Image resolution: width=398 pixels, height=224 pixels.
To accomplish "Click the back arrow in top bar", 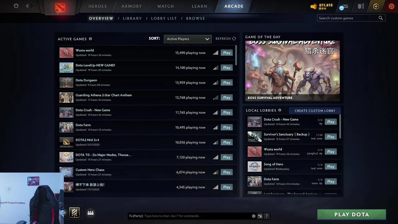I will pyautogui.click(x=27, y=6).
